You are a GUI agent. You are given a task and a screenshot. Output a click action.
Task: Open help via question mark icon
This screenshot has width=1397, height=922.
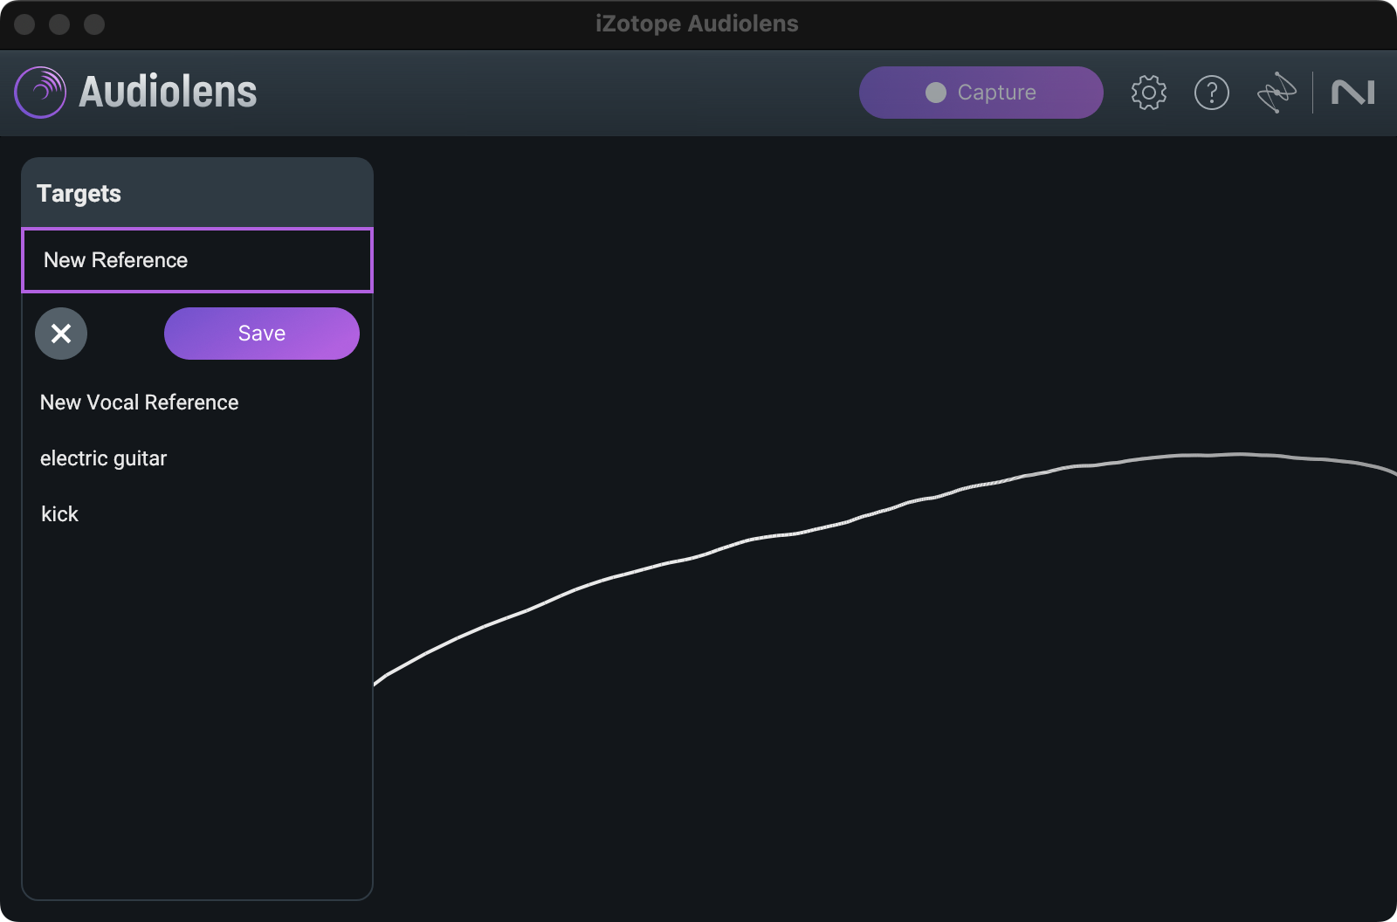click(1212, 93)
